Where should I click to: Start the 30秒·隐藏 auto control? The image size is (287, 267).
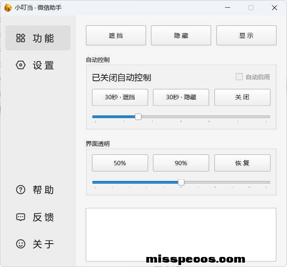[181, 97]
